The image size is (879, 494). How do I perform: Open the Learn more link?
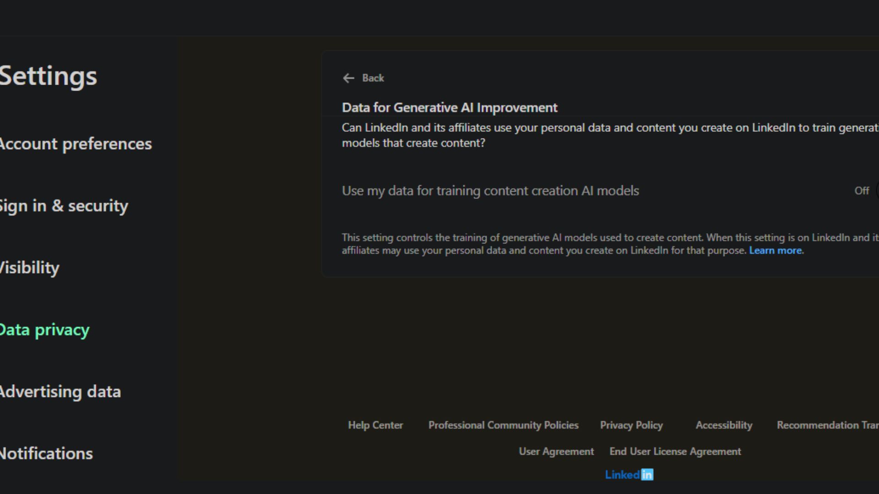pos(776,251)
